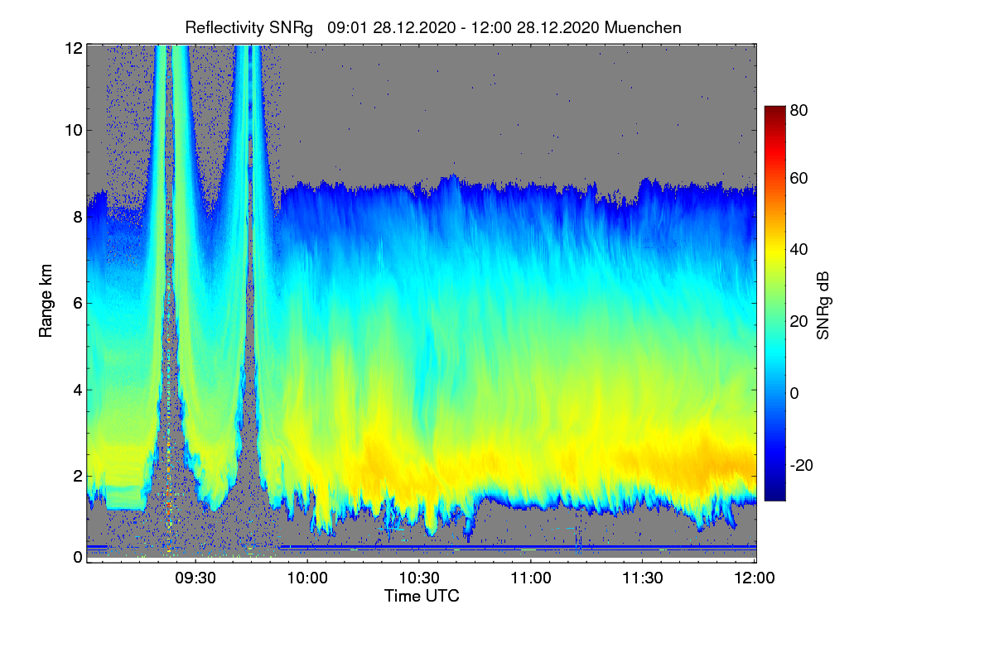
Task: Click the y-axis tick label 2
Action: coord(77,476)
